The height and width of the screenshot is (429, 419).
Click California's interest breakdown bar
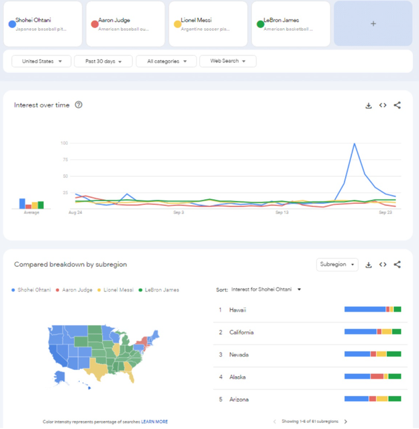(x=373, y=332)
